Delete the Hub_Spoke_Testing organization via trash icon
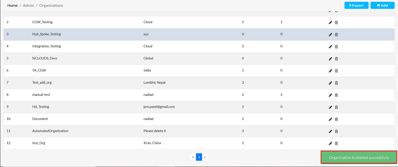Screen dimensions: 398x167 (x=336, y=34)
